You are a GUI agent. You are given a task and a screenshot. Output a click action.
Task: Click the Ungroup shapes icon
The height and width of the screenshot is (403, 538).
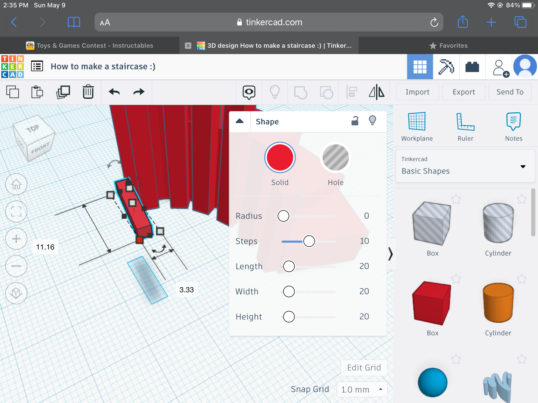(x=326, y=92)
